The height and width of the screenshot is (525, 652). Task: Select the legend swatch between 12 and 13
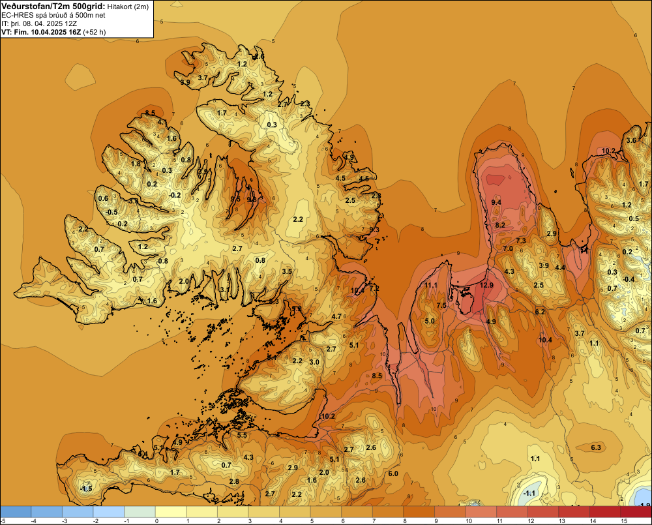[x=543, y=512]
